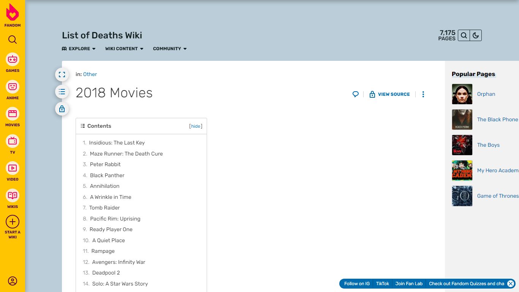
Task: Click TikTok in the bottom bar
Action: (383, 284)
